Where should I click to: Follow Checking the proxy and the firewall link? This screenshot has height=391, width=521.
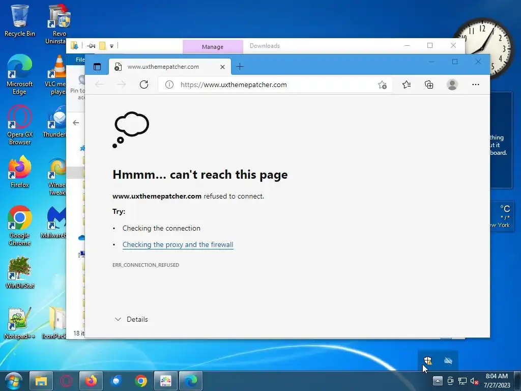178,245
